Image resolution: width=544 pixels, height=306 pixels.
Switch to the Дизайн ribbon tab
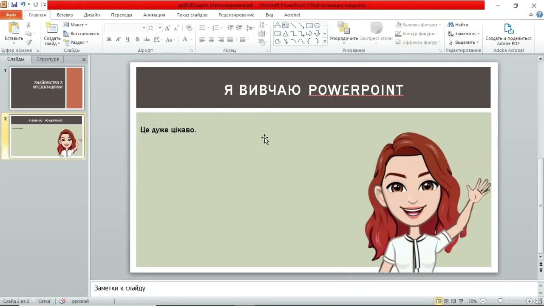91,15
